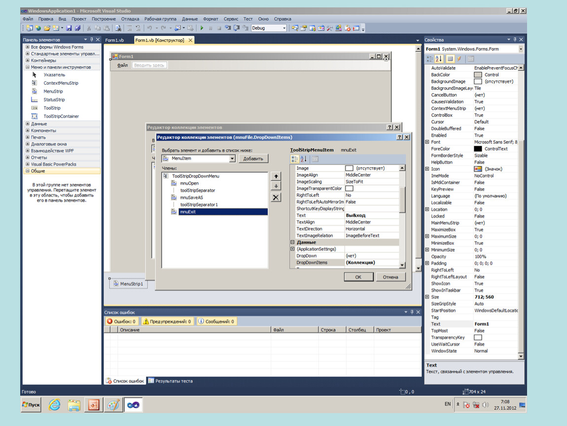Open the Отладка menu
This screenshot has height=426, width=567.
click(x=130, y=19)
